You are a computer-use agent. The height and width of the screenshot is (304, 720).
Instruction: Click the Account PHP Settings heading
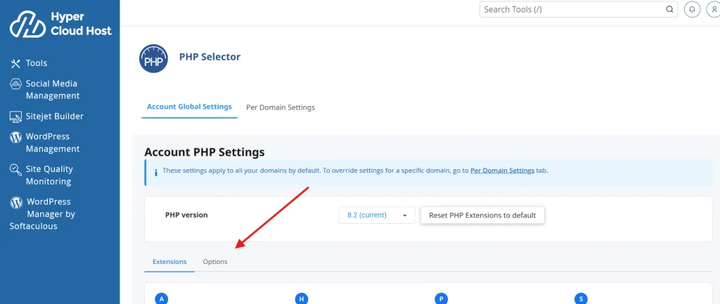pyautogui.click(x=205, y=152)
